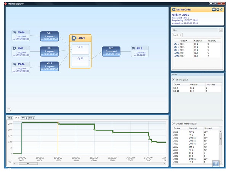The image size is (231, 172).
Task: Open the BK-1 chart tab
Action: coord(32,118)
